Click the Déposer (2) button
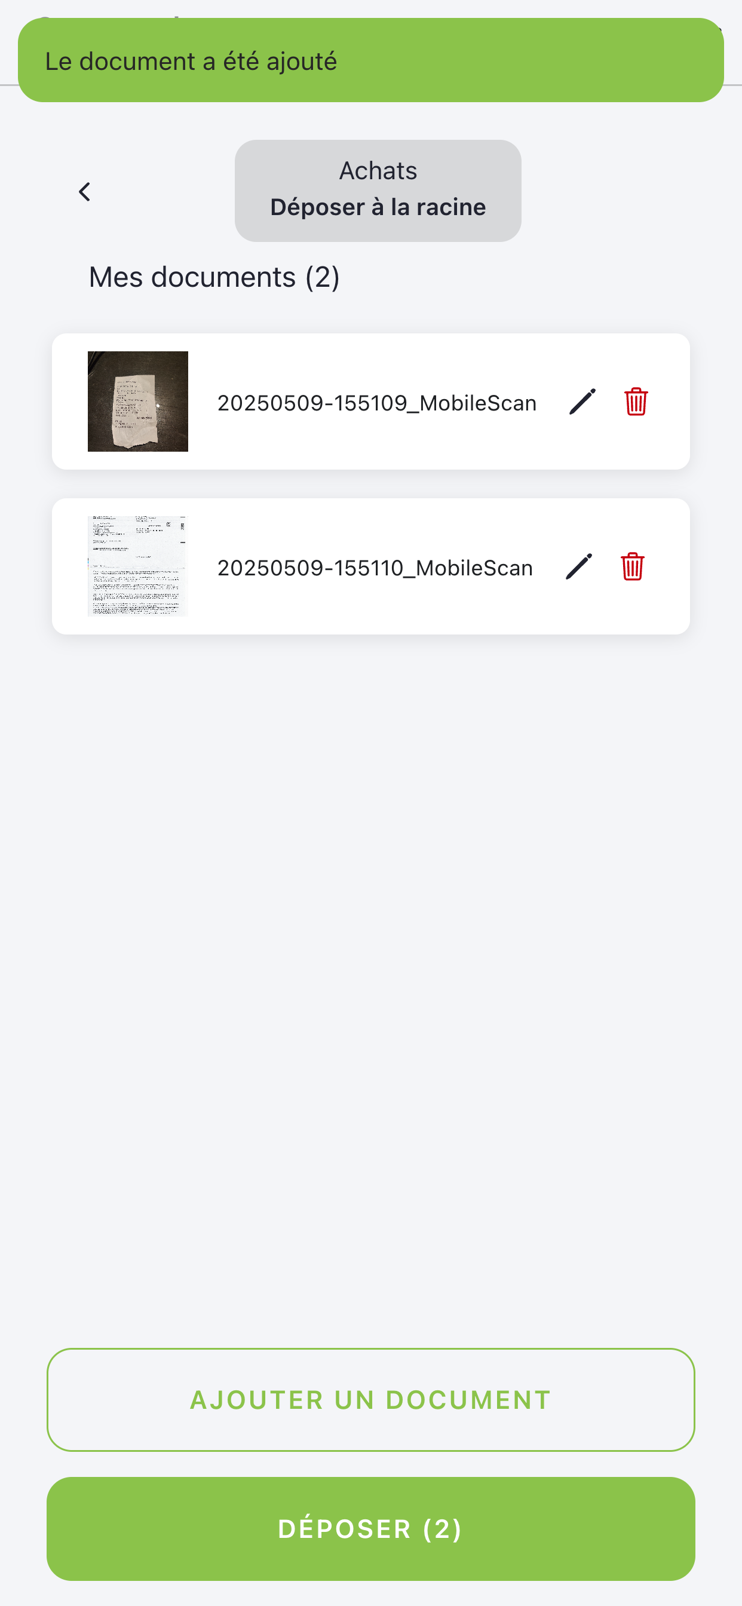 371,1529
